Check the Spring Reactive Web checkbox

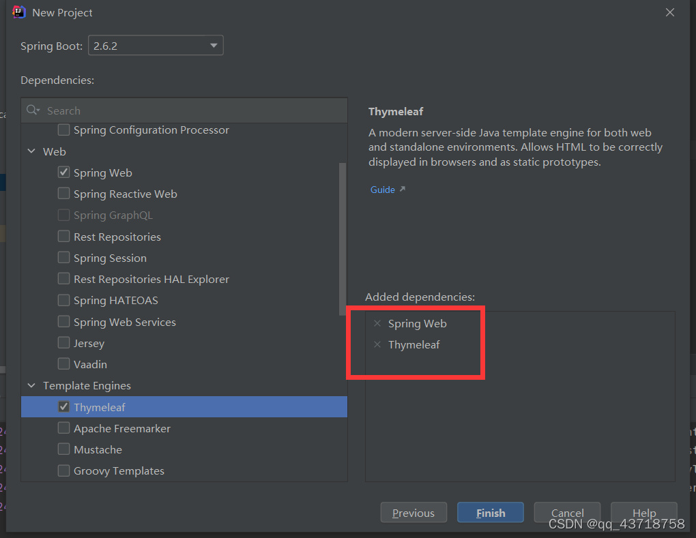[64, 194]
